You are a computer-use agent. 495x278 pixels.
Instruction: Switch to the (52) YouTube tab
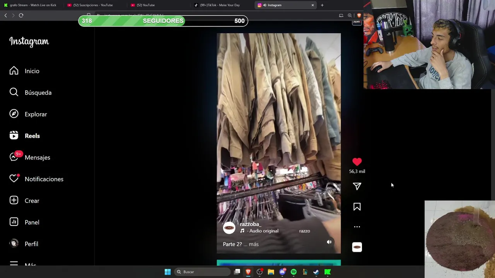tap(159, 5)
